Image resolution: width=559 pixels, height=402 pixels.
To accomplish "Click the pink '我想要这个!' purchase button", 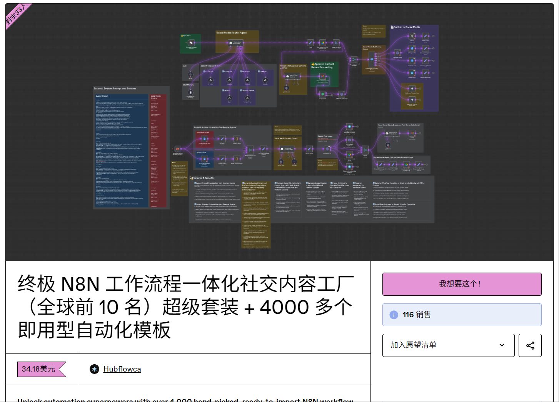I will pyautogui.click(x=462, y=284).
